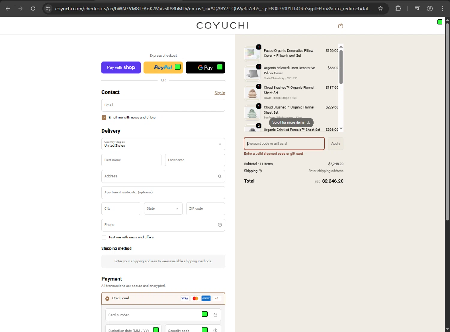This screenshot has width=450, height=332.
Task: Focus the ZIP code field
Action: click(205, 208)
